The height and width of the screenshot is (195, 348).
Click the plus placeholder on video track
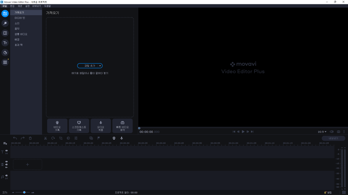pos(27,164)
